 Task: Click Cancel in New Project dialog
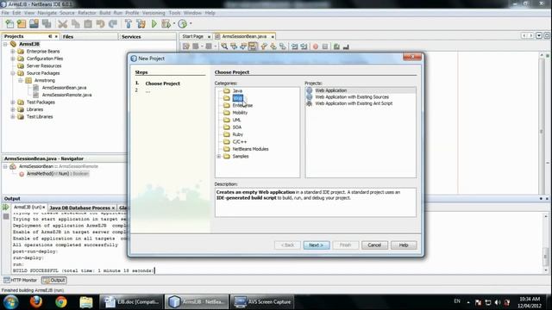tap(374, 245)
